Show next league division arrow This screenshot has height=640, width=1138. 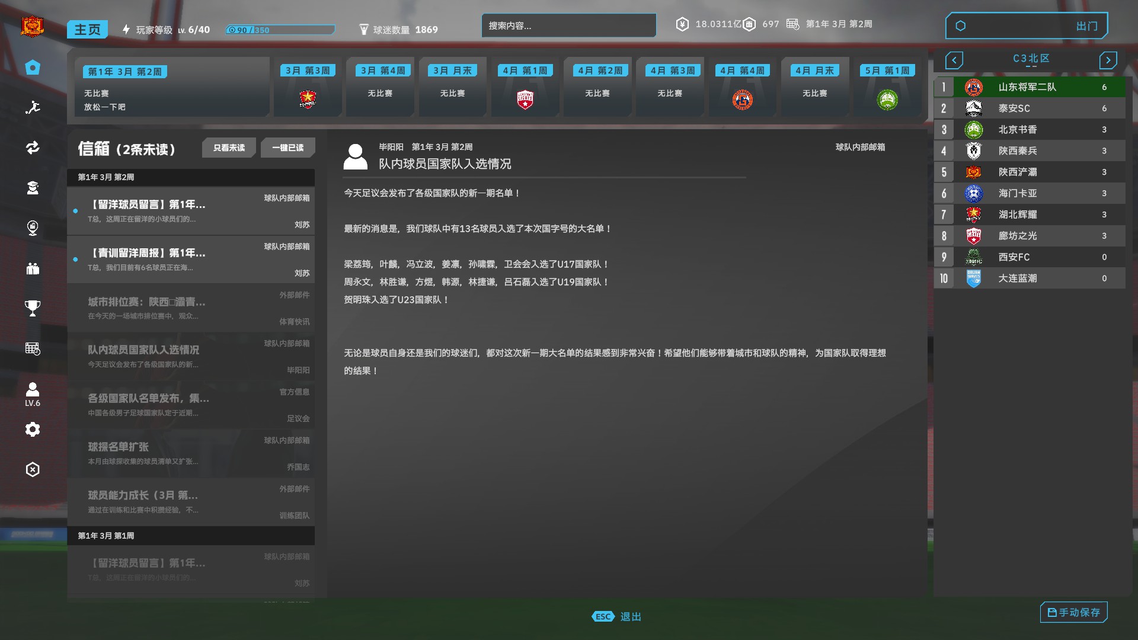[1107, 60]
